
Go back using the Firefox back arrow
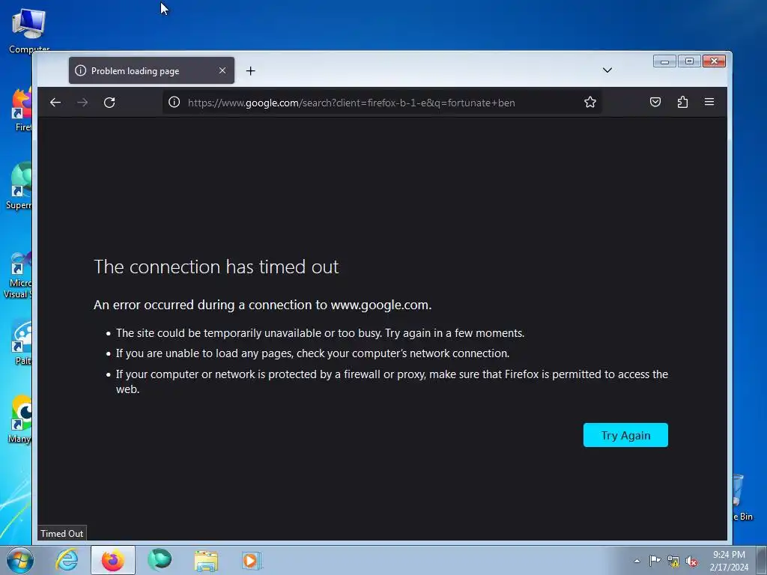(55, 102)
